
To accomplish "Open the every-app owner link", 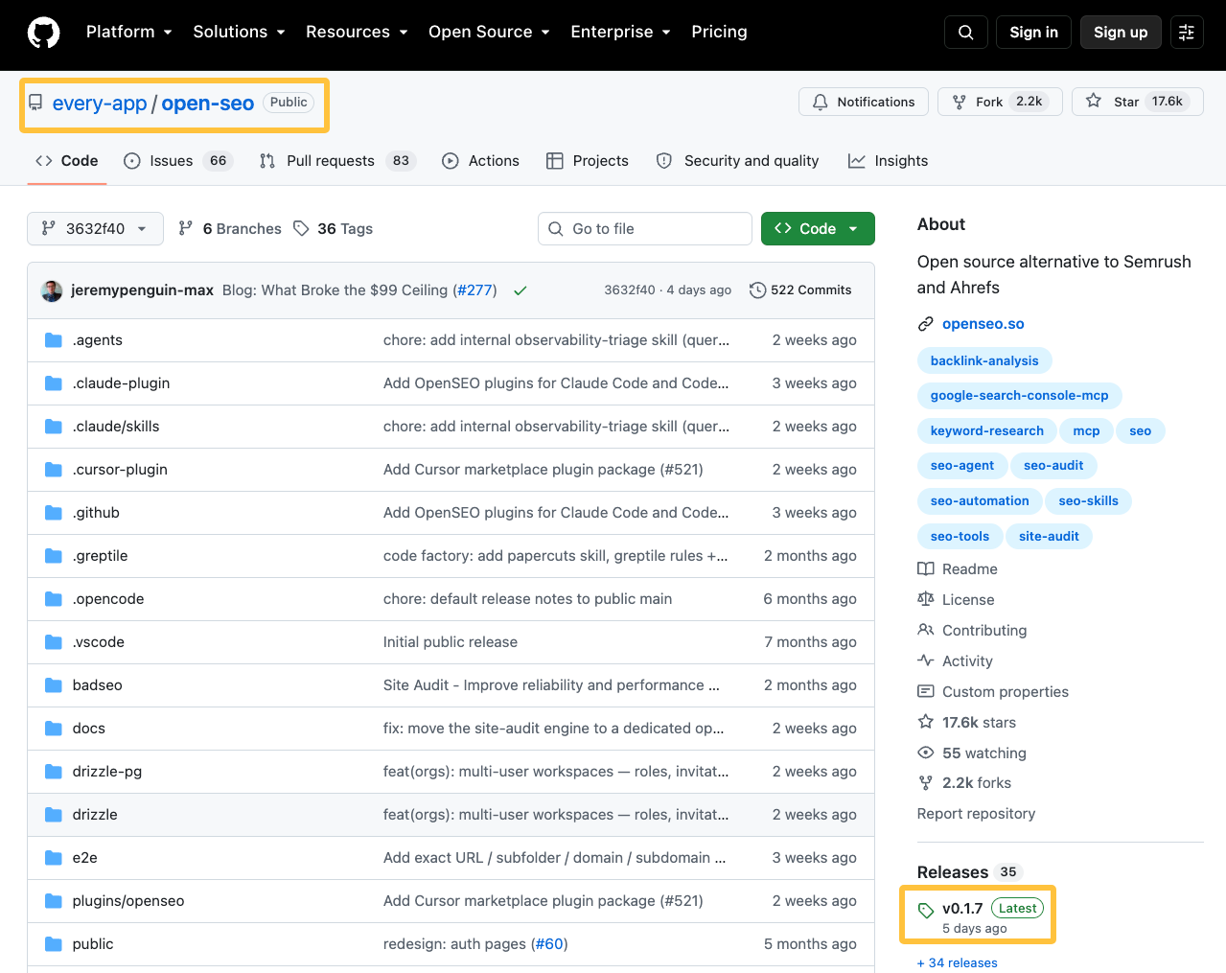I will 100,104.
